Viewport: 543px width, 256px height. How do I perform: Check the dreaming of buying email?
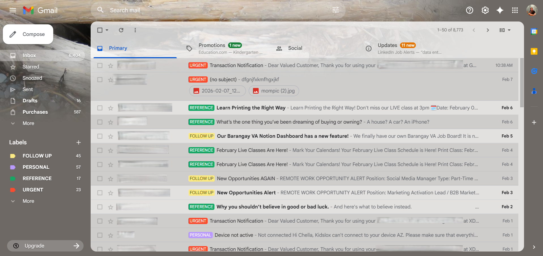tap(100, 122)
